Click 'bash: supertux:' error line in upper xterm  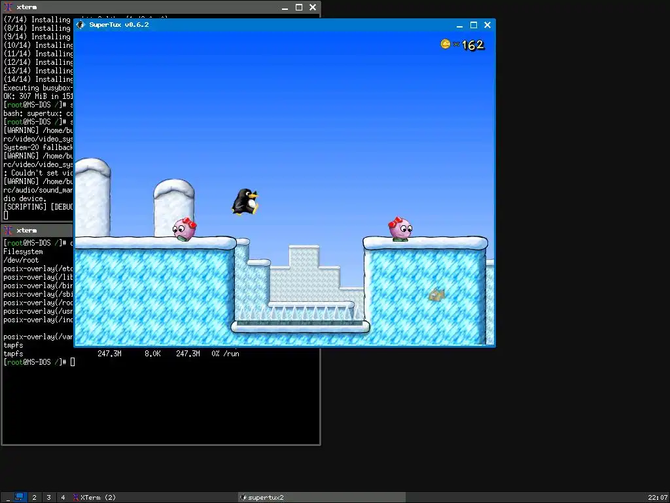[38, 113]
